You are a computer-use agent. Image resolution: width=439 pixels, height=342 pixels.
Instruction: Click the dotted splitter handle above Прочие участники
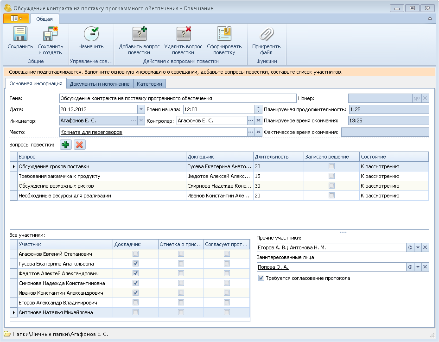[343, 232]
